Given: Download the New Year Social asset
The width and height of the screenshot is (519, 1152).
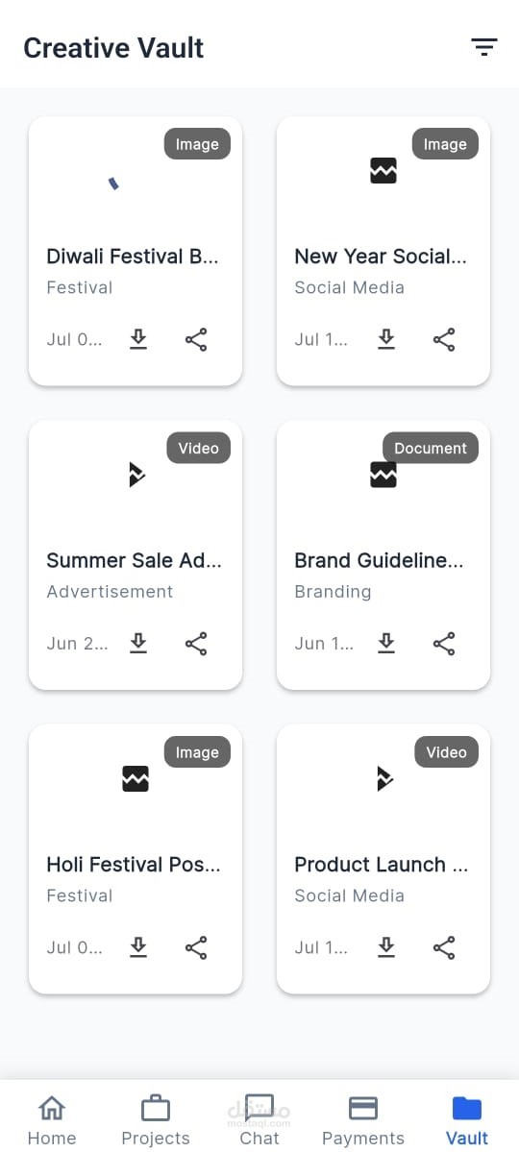Looking at the screenshot, I should coord(386,339).
